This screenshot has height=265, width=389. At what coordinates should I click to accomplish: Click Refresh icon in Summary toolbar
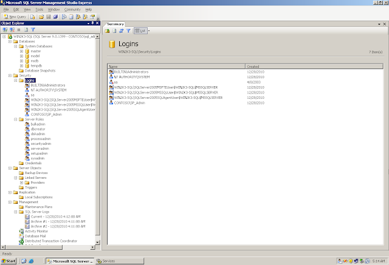click(114, 31)
